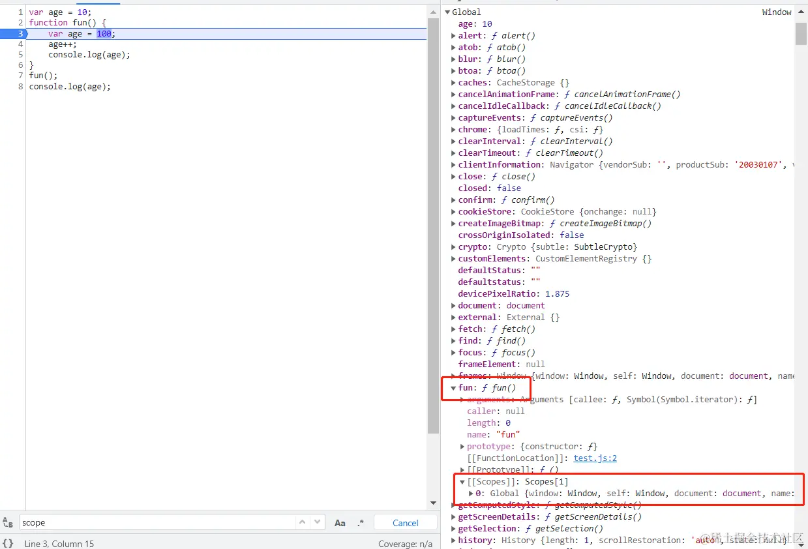The image size is (808, 549).
Task: Expand the clearTimeout entry
Action: [454, 153]
